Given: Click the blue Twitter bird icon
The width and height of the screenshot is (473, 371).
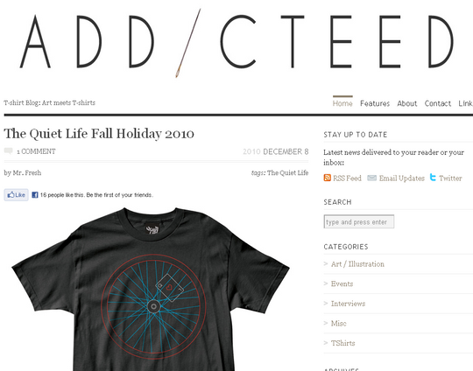Looking at the screenshot, I should pyautogui.click(x=433, y=178).
